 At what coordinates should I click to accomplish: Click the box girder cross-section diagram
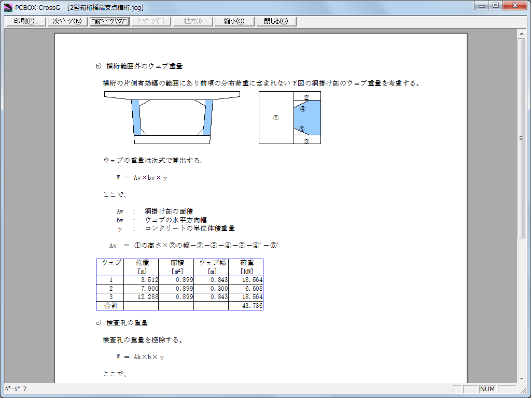[x=172, y=118]
